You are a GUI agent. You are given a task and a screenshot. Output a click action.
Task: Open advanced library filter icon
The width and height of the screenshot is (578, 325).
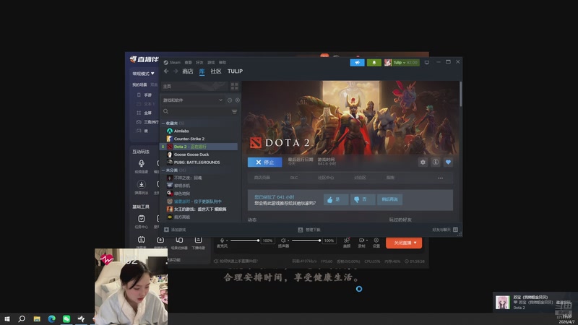pos(234,112)
